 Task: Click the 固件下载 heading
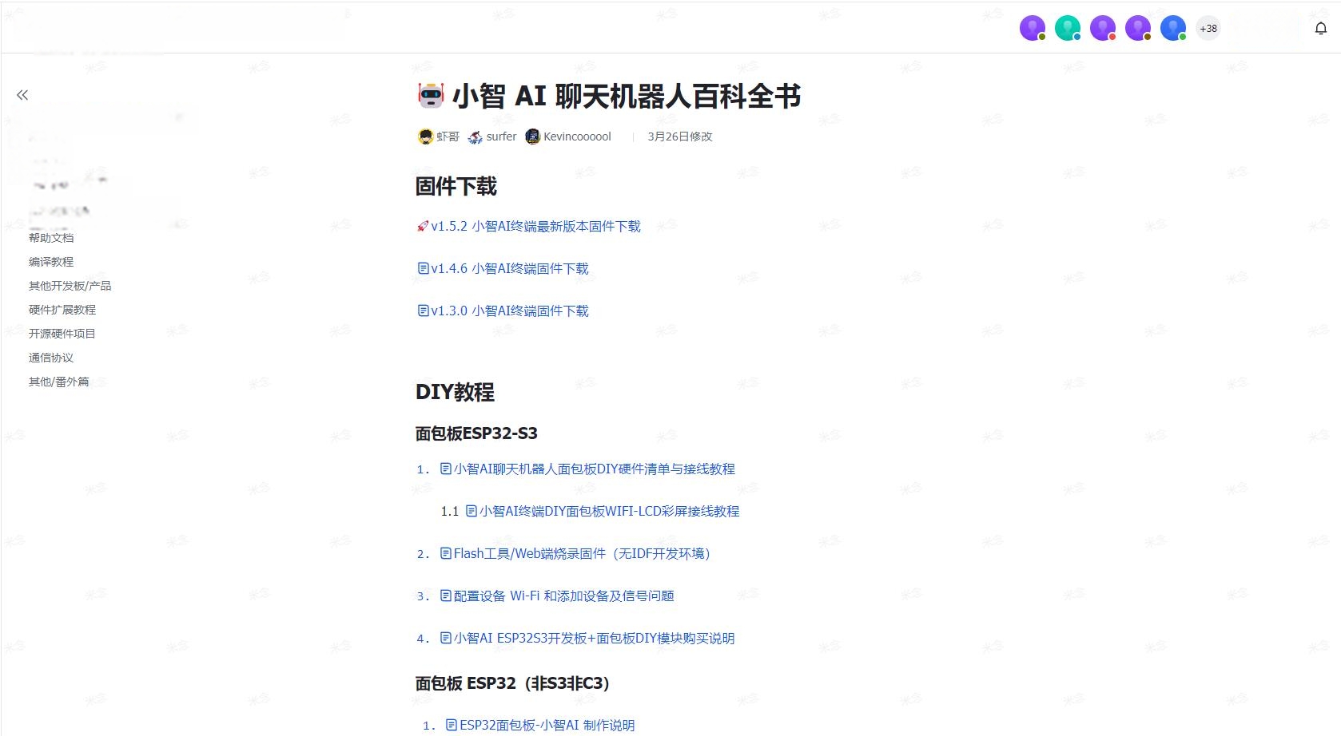pos(456,187)
